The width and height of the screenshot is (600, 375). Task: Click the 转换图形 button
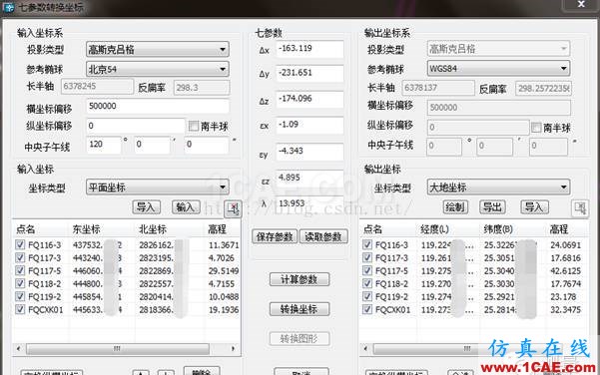coord(300,339)
